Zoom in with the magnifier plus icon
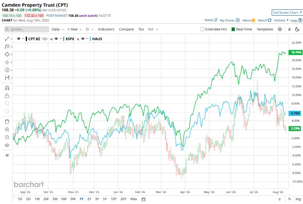 click(x=7, y=129)
